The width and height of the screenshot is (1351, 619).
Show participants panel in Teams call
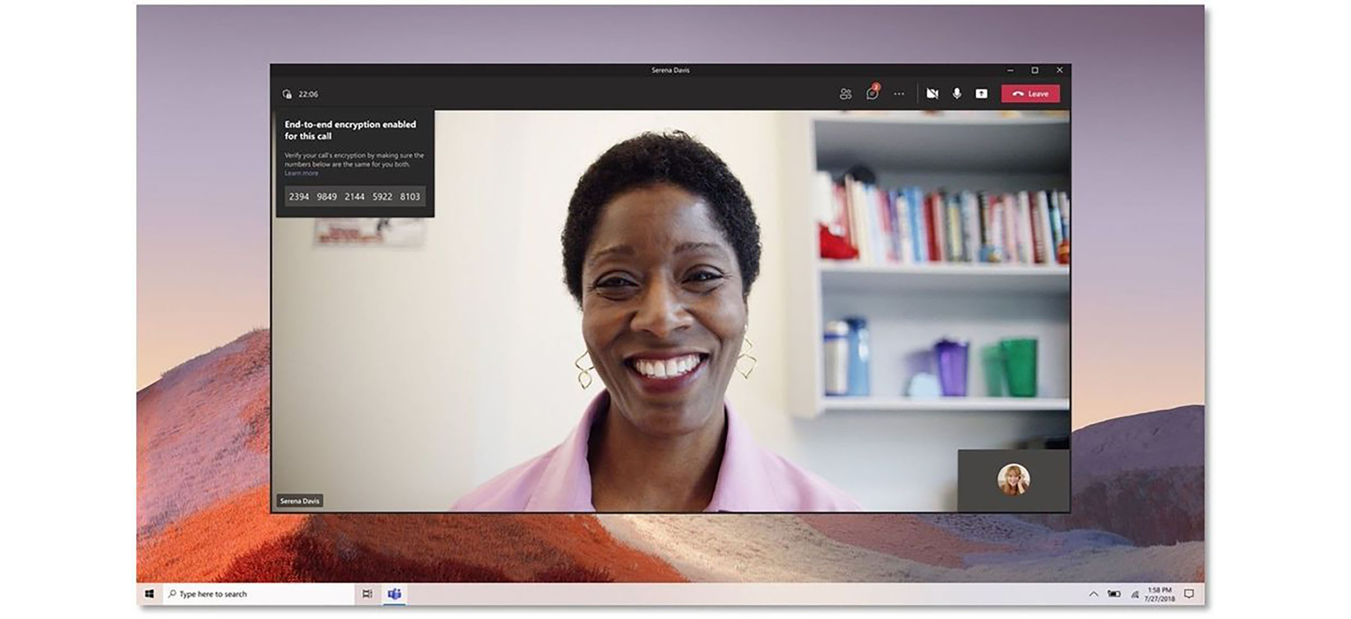pyautogui.click(x=846, y=94)
